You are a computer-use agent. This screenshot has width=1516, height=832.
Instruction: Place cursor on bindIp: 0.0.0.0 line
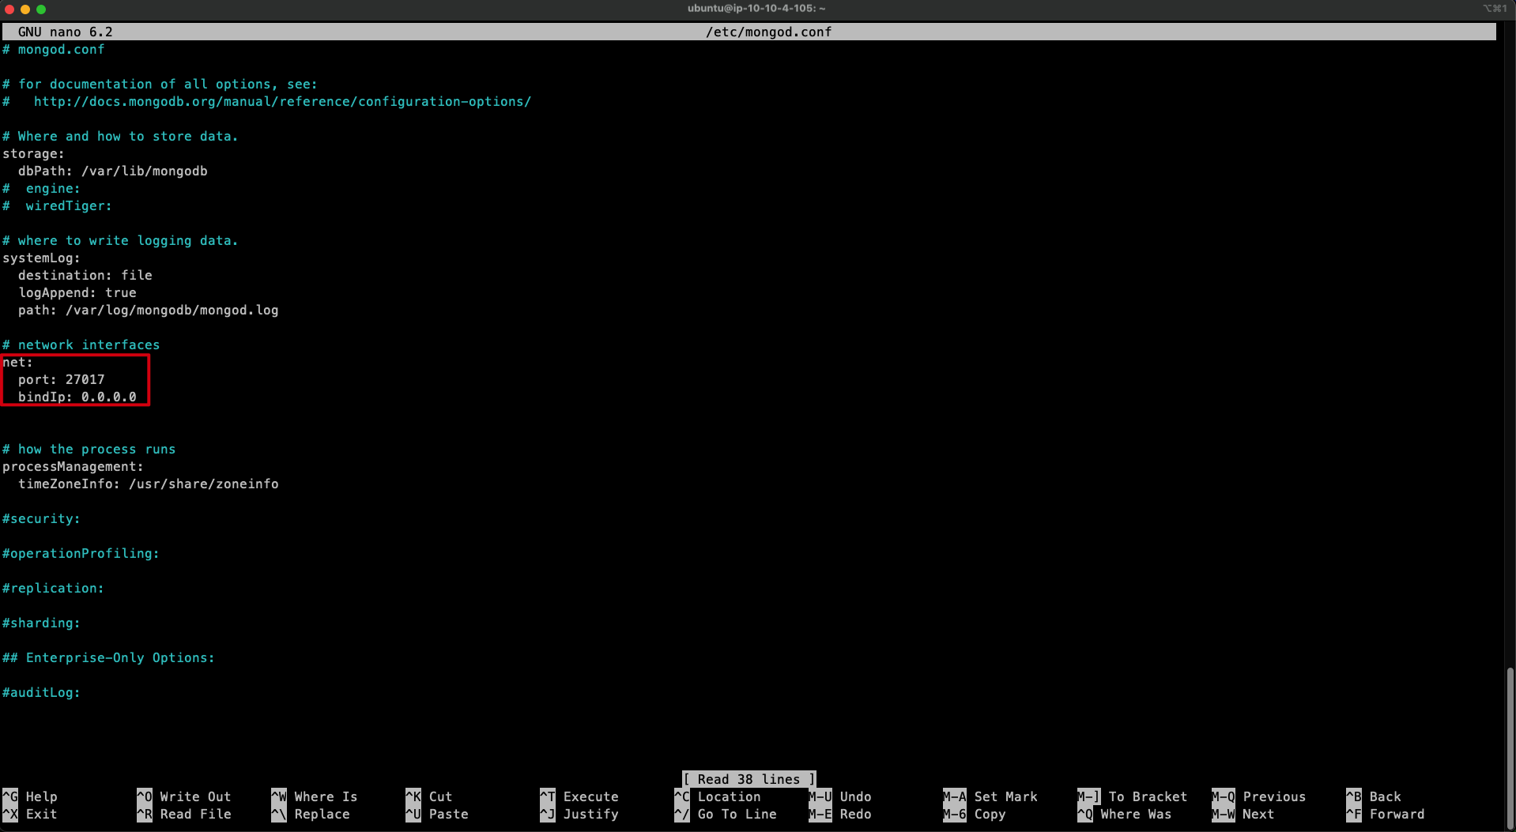[x=77, y=397]
